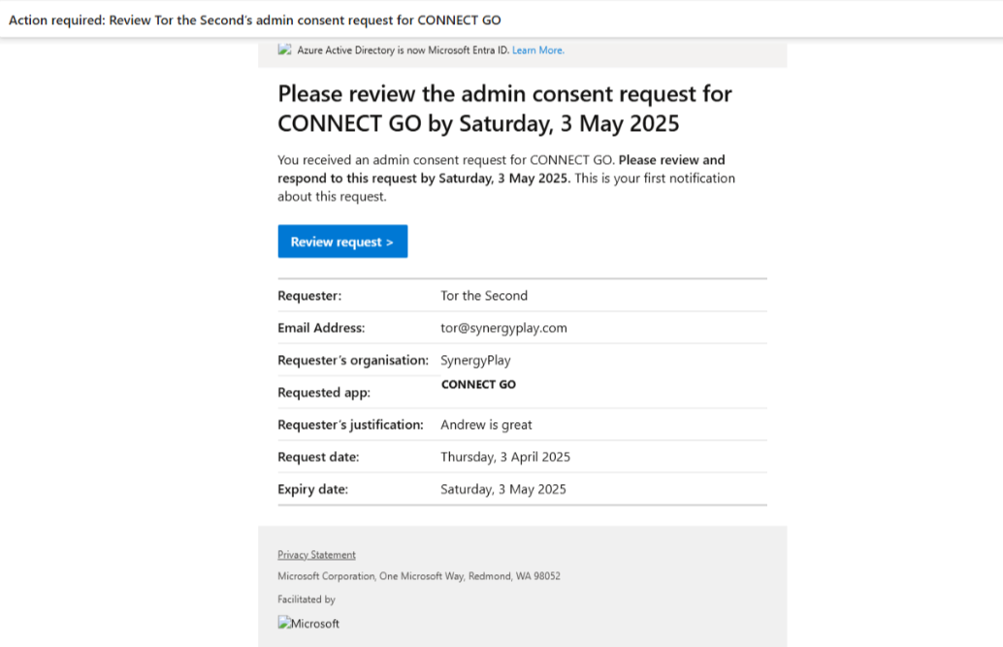Click the requester name Tor the Second
1003x647 pixels.
484,296
